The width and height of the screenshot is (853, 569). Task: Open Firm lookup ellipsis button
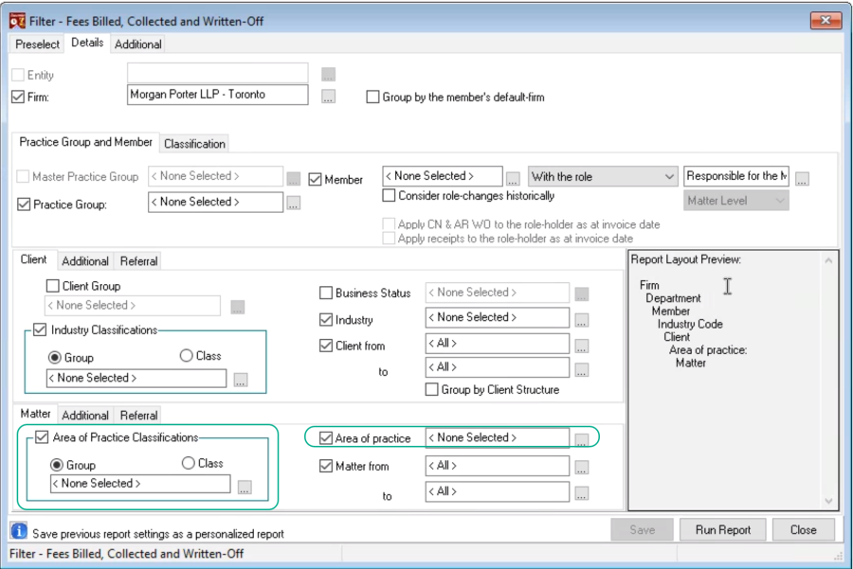pos(328,98)
